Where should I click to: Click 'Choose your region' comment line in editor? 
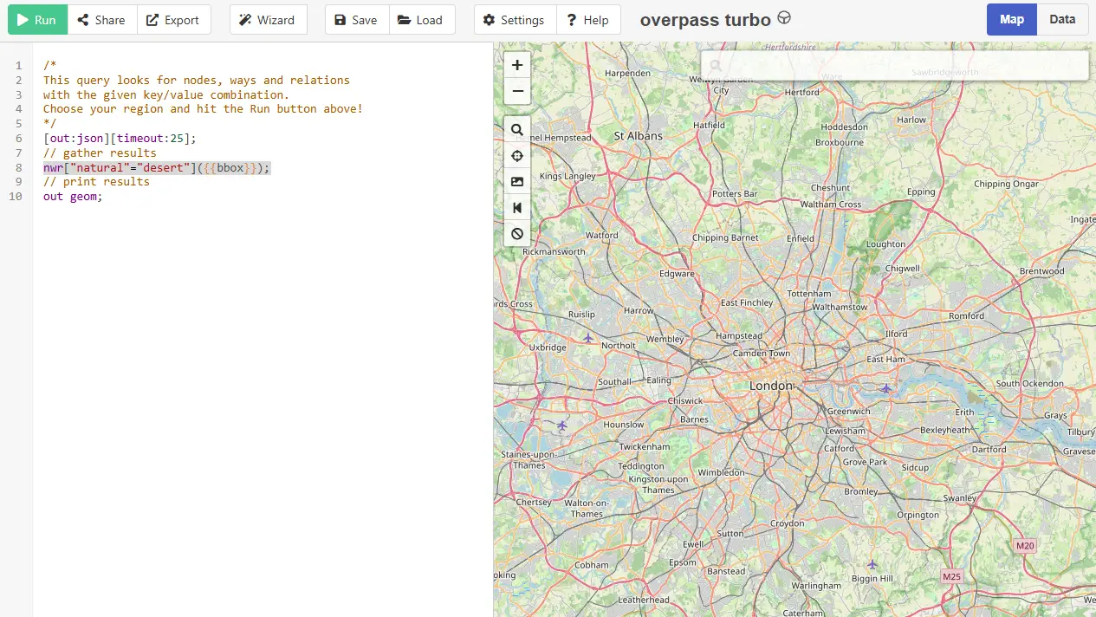tap(203, 108)
